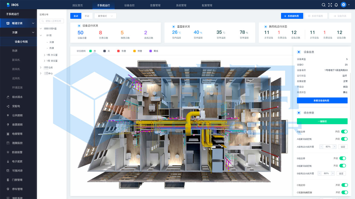Click the 请输入区域名称 search field
Screen dimensions: 355x199
[52, 21]
